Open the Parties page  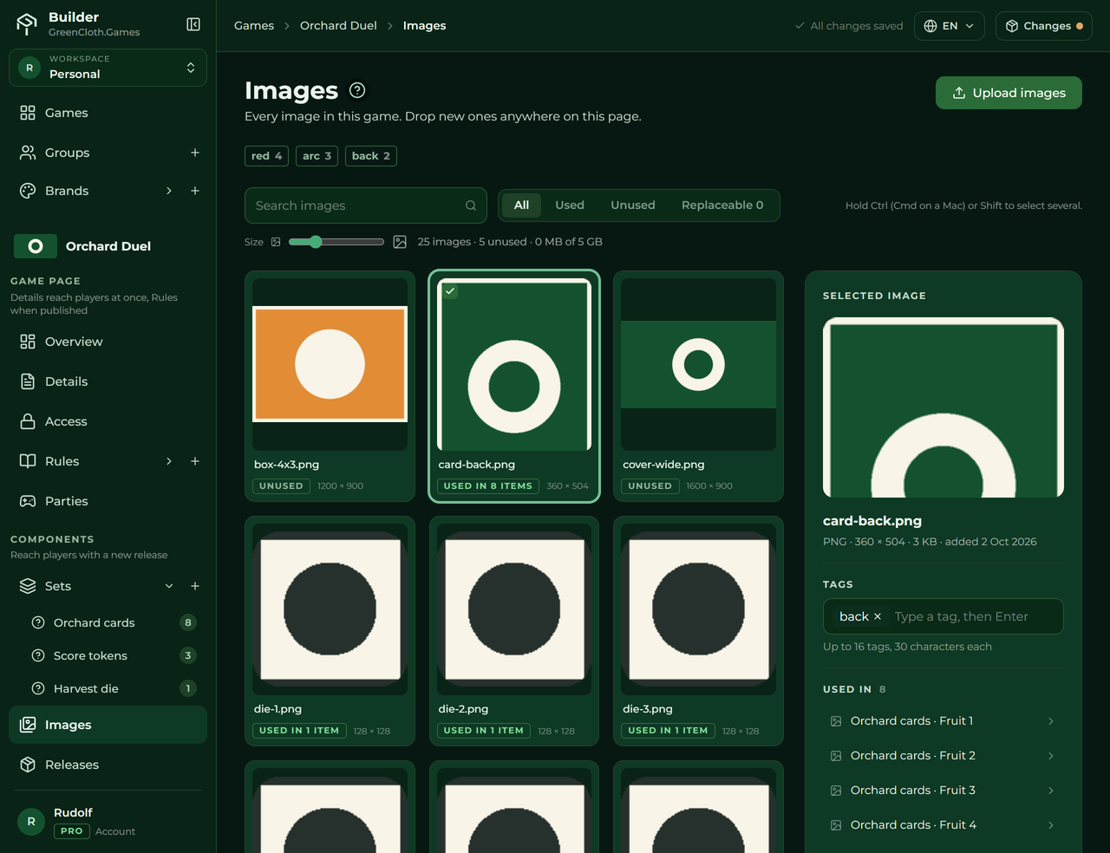click(108, 501)
